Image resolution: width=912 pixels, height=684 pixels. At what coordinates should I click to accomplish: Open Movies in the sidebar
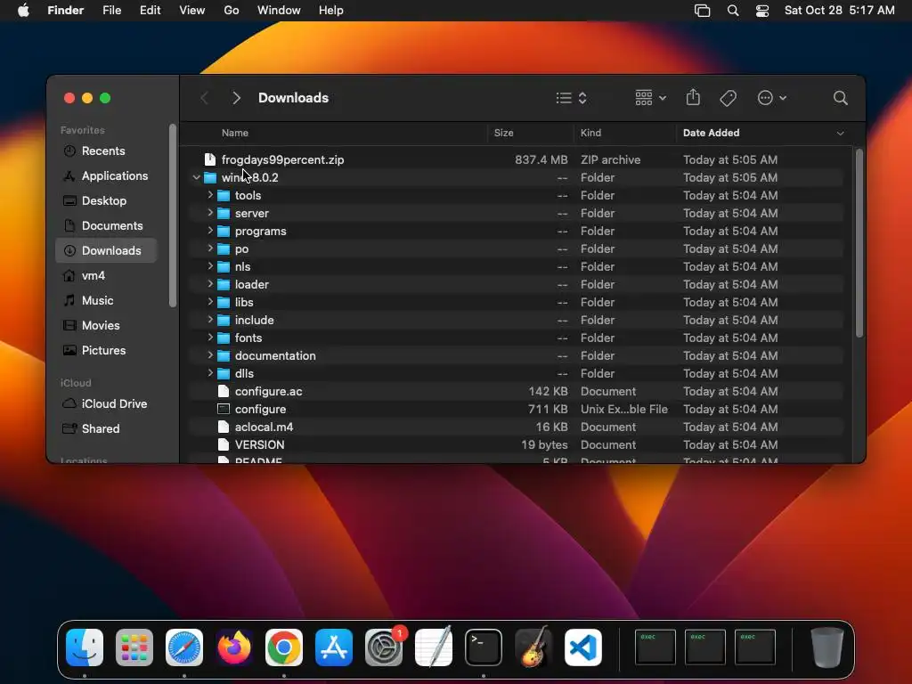coord(106,325)
